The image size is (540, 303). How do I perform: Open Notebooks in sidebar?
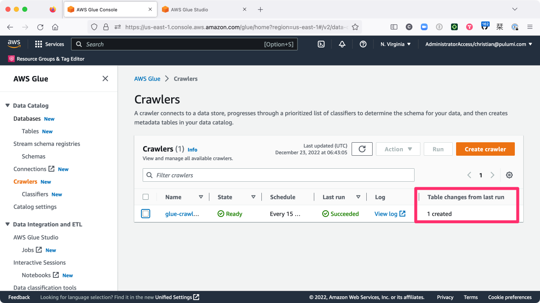click(x=36, y=275)
